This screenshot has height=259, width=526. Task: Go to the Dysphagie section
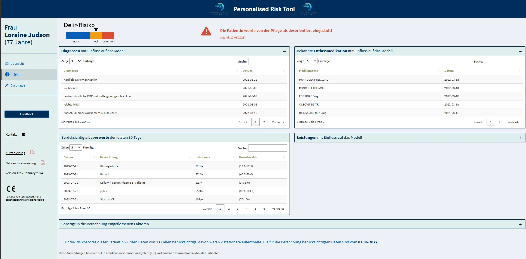pyautogui.click(x=15, y=85)
